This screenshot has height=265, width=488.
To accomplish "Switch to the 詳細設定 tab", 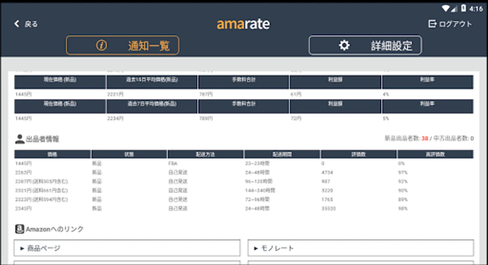I will click(x=365, y=45).
